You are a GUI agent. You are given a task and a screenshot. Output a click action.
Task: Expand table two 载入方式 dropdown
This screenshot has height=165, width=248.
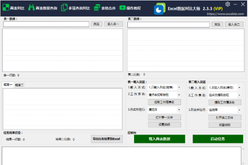(239, 88)
